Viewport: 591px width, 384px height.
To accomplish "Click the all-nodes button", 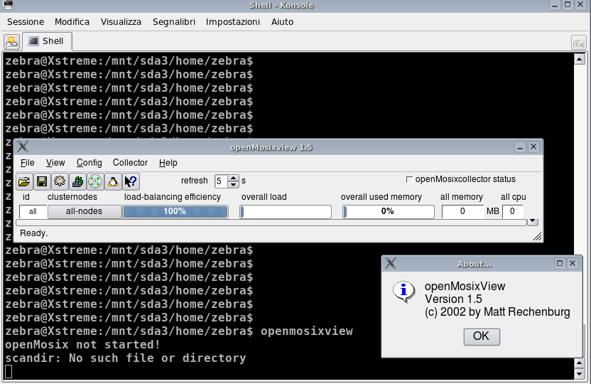I will pos(85,211).
